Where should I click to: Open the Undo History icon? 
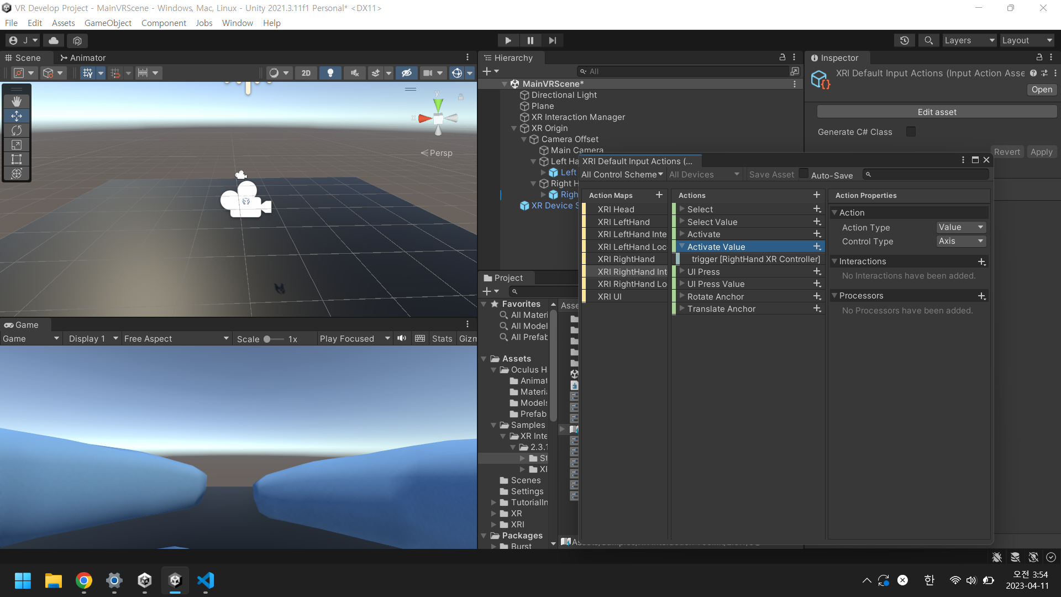coord(905,40)
